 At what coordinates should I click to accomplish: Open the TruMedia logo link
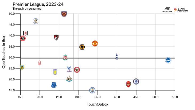click(167, 10)
